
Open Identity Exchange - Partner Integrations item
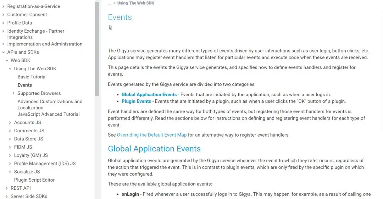click(36, 34)
